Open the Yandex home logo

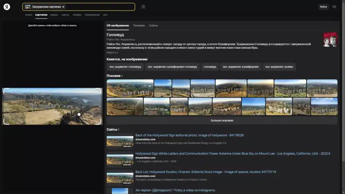click(x=7, y=7)
